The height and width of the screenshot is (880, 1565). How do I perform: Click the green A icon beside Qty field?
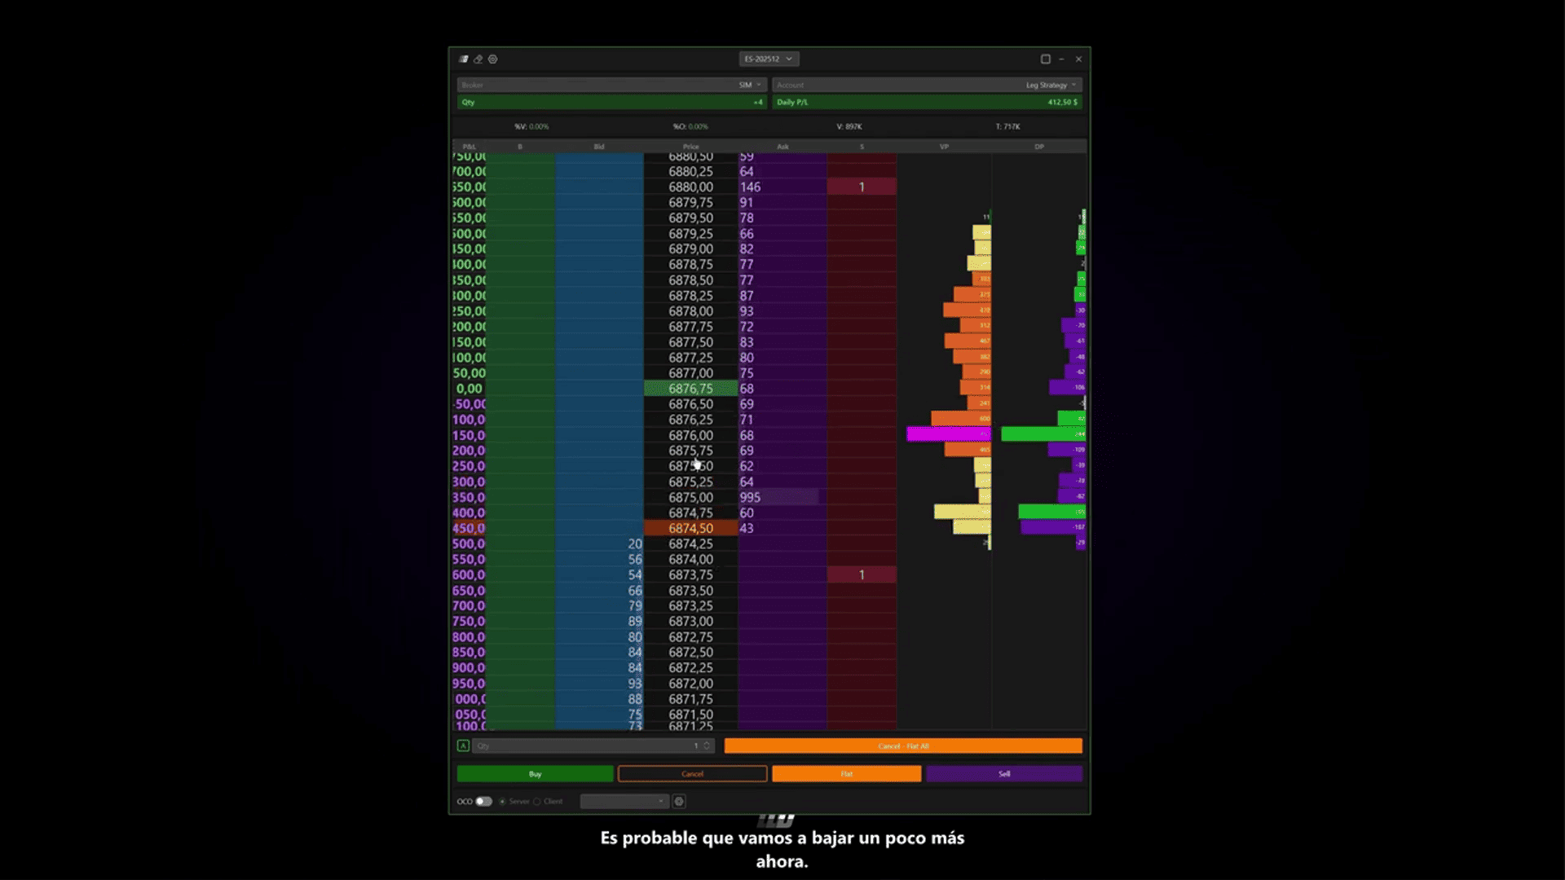(463, 746)
